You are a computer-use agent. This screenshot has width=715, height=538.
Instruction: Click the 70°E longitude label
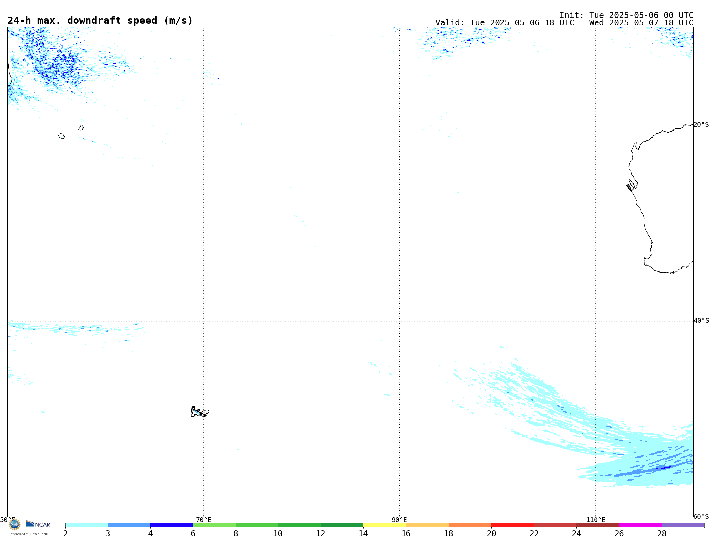coord(204,520)
